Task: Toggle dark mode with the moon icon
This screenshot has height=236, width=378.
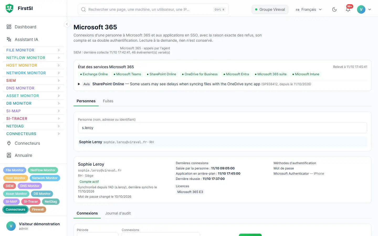Action: (x=334, y=9)
